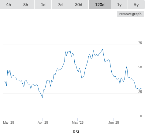Click the Mar '25 axis label
Image resolution: width=145 pixels, height=140 pixels.
point(9,122)
